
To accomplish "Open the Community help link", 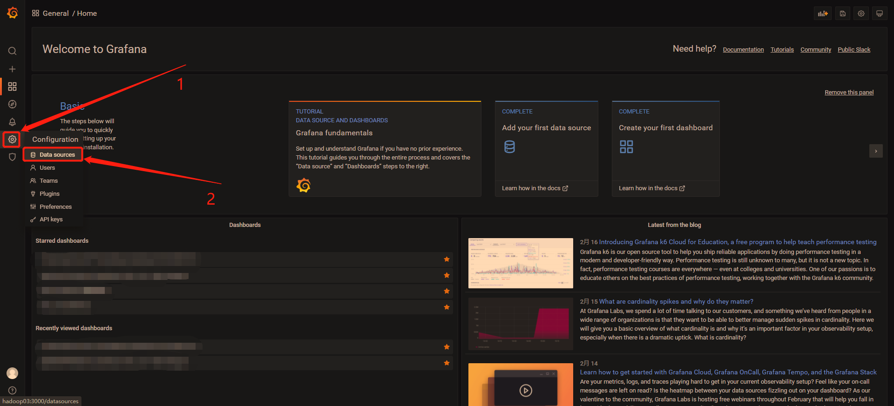I will [x=816, y=50].
